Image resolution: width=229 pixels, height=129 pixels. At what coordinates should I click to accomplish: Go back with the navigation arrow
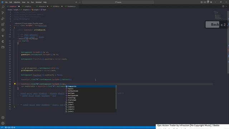pos(76,2)
